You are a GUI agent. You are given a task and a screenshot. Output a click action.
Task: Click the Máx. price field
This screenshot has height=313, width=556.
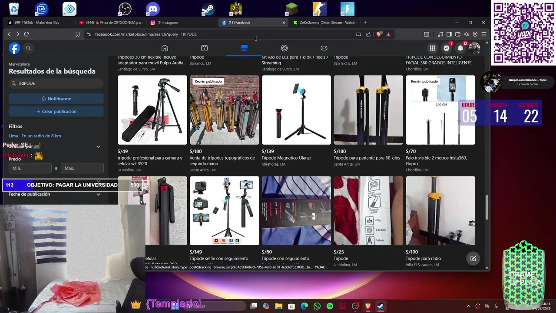tap(82, 168)
